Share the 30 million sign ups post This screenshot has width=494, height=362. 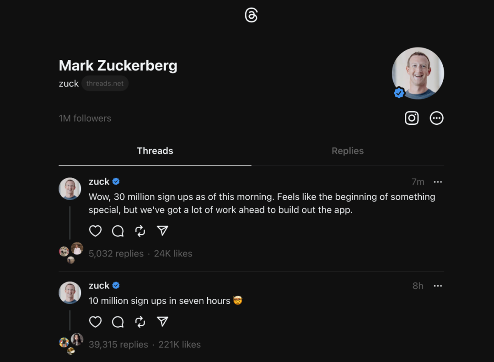[162, 231]
